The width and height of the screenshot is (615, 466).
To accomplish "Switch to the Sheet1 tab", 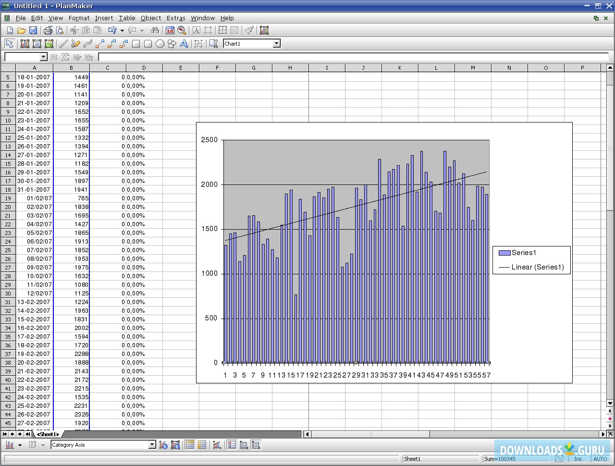I will coord(48,434).
